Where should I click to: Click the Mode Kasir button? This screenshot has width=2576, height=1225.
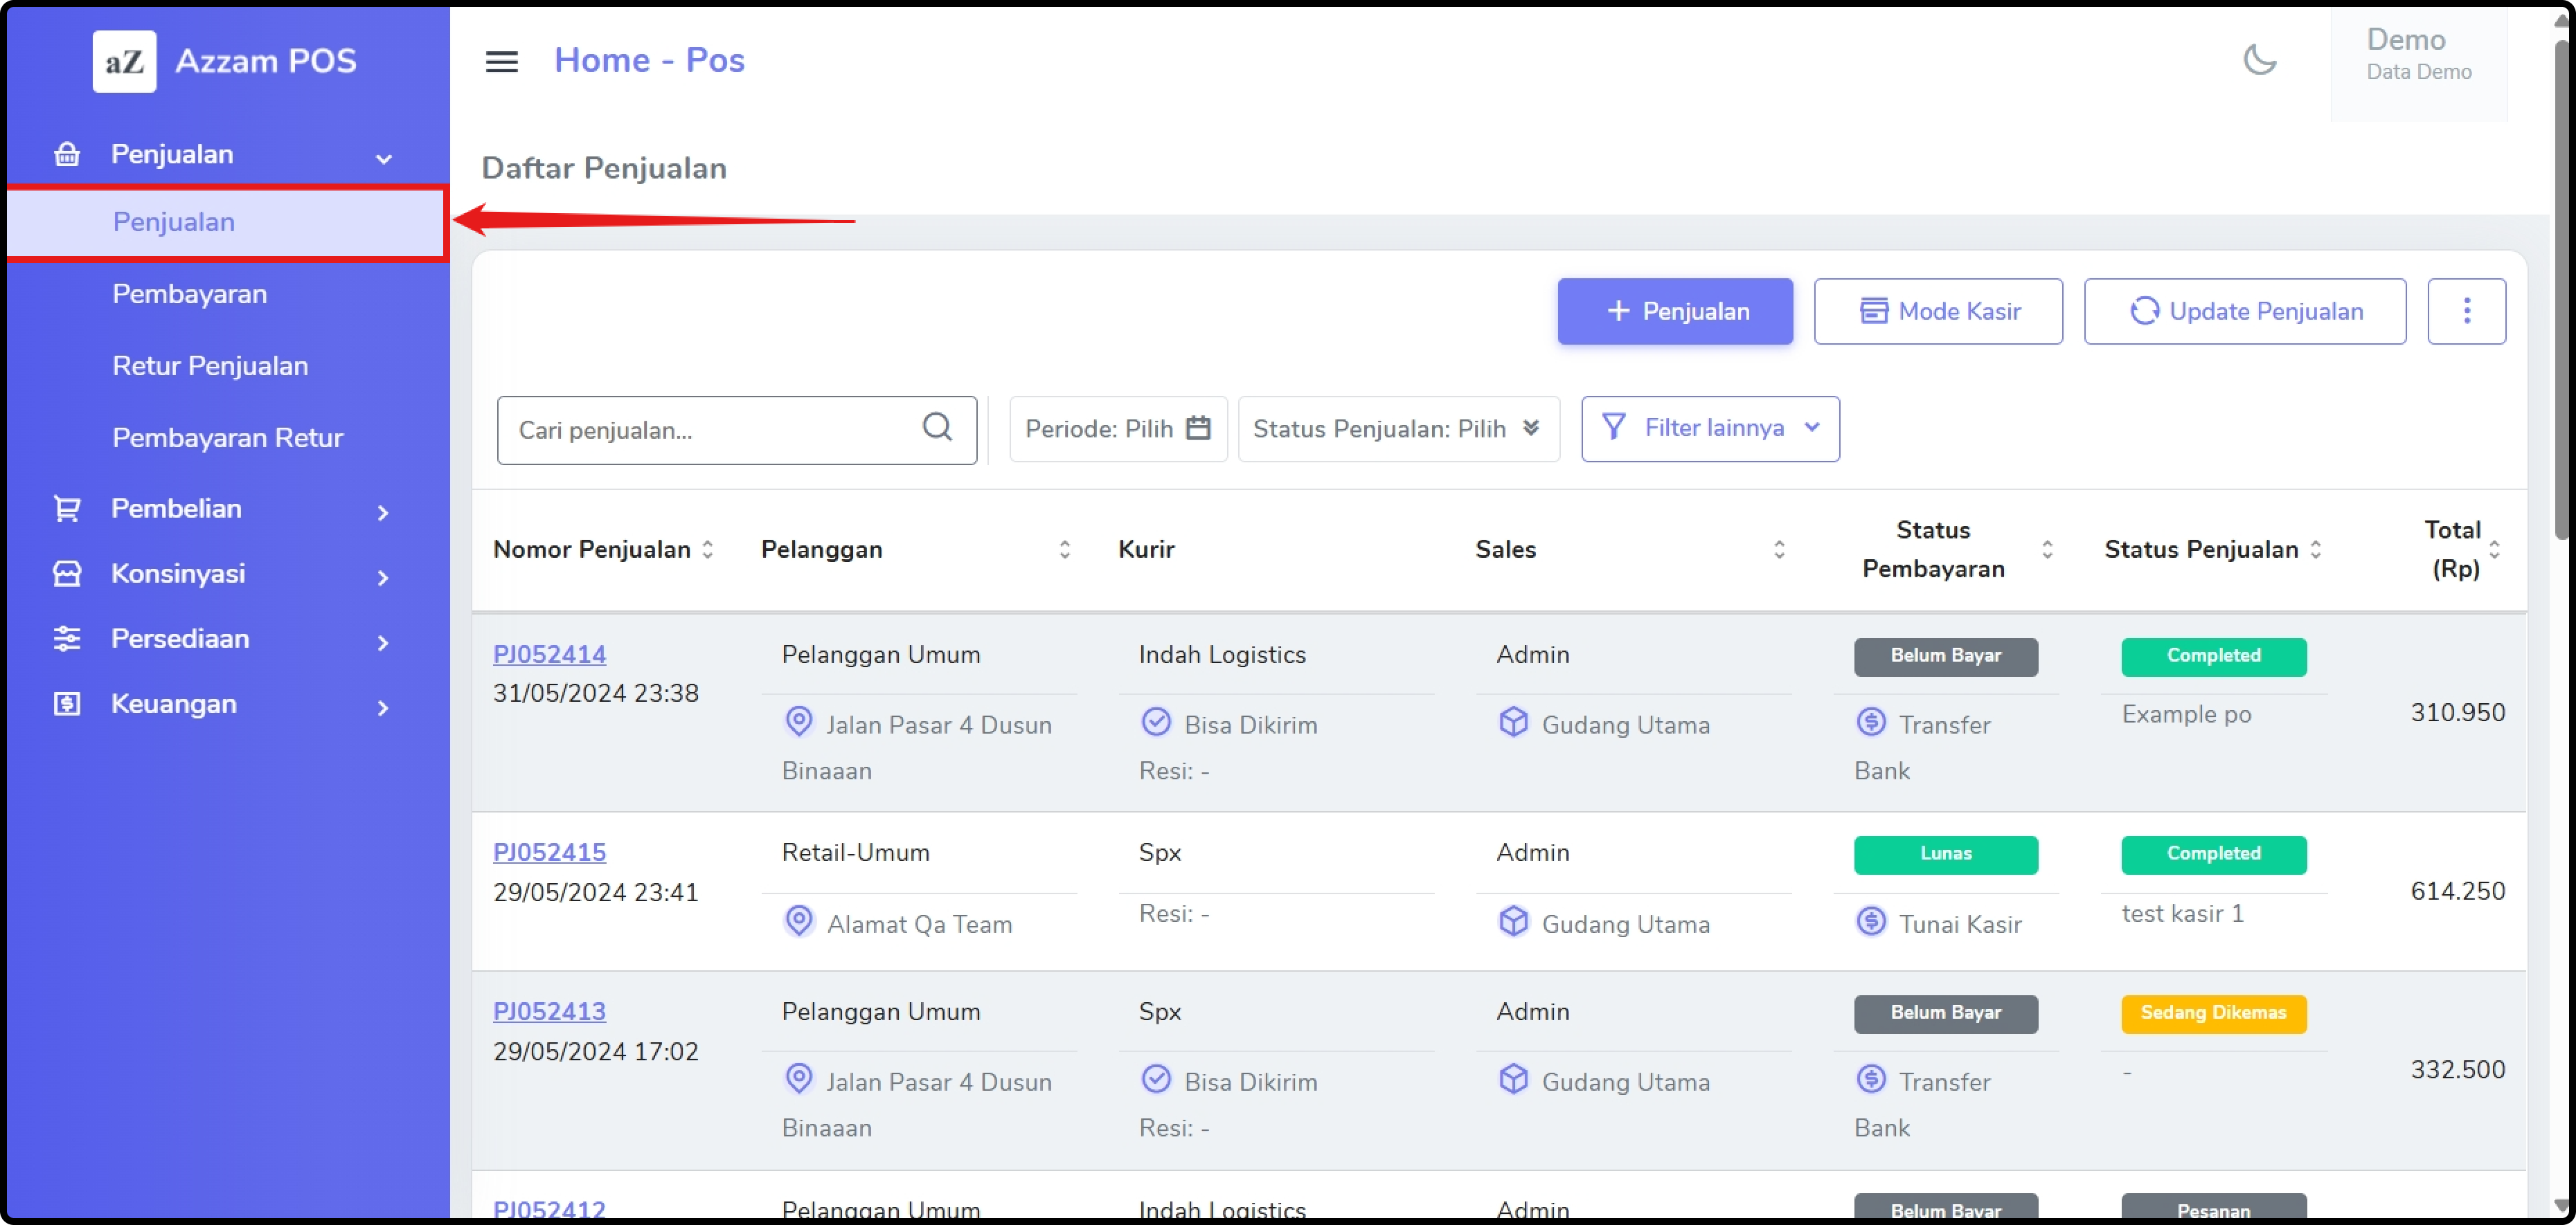pyautogui.click(x=1937, y=311)
